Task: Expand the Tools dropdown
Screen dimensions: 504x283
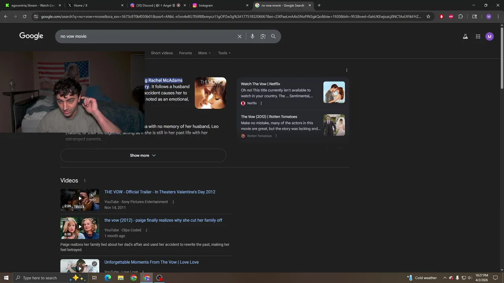Action: (224, 53)
